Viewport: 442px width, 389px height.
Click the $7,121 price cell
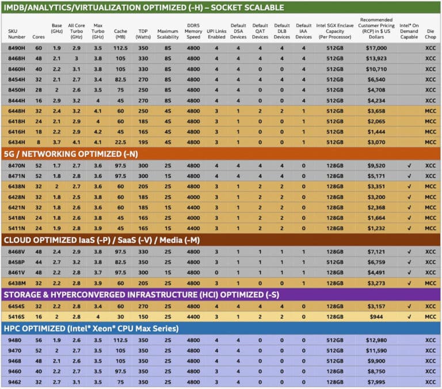coord(376,251)
